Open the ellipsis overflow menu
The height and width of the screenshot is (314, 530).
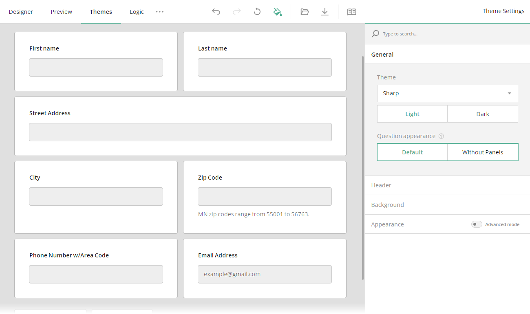click(159, 11)
